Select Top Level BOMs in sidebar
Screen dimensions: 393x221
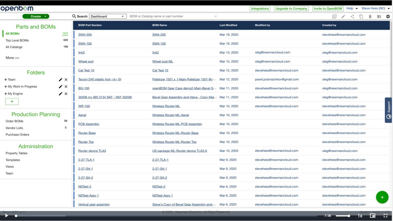coord(17,40)
